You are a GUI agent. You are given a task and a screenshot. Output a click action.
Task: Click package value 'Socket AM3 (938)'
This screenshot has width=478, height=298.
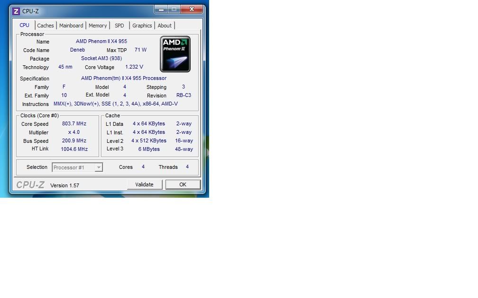(x=101, y=58)
